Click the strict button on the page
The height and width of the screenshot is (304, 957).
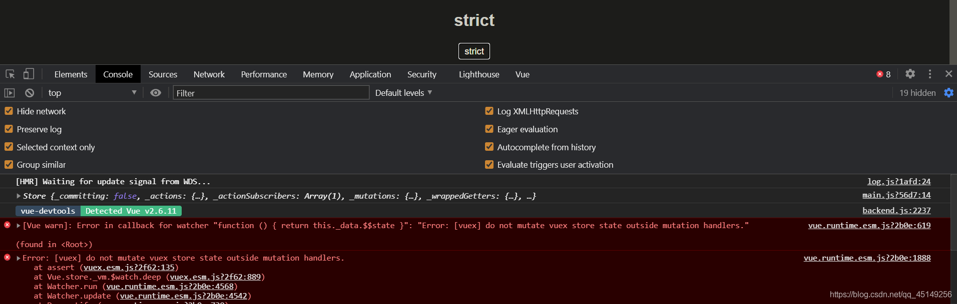click(474, 51)
